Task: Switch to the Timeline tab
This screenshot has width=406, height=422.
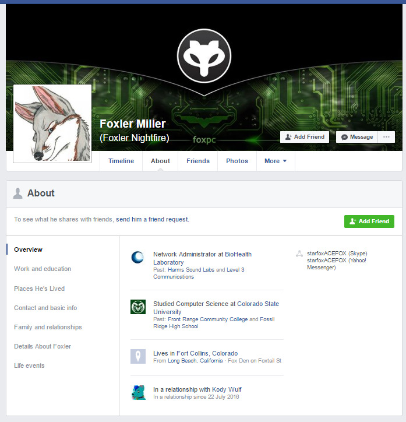Action: click(x=121, y=161)
